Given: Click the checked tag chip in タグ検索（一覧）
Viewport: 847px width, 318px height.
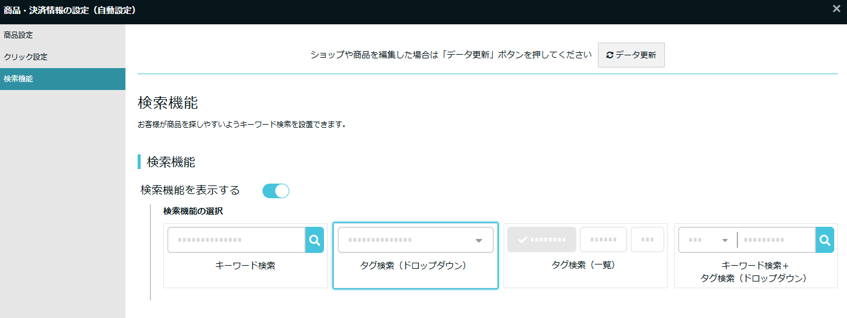Looking at the screenshot, I should coord(541,240).
